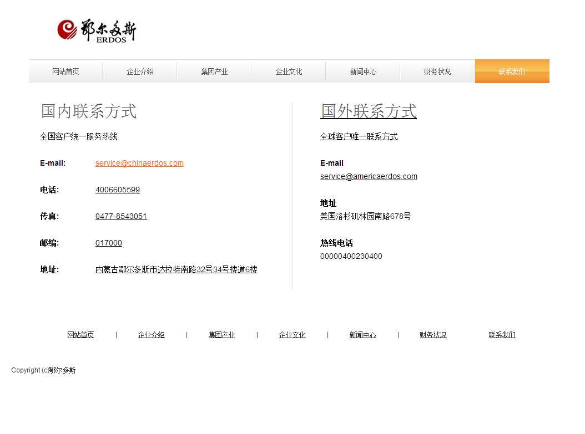
Task: Click service@americaerdos.com email link
Action: 369,176
